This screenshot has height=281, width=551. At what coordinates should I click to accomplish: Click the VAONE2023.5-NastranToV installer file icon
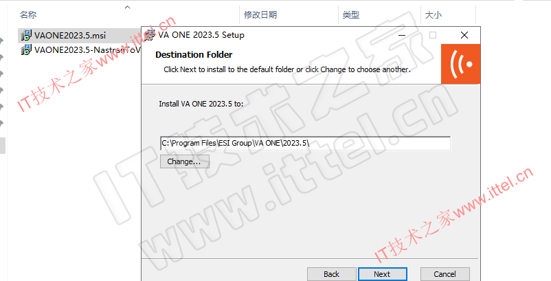(x=26, y=50)
